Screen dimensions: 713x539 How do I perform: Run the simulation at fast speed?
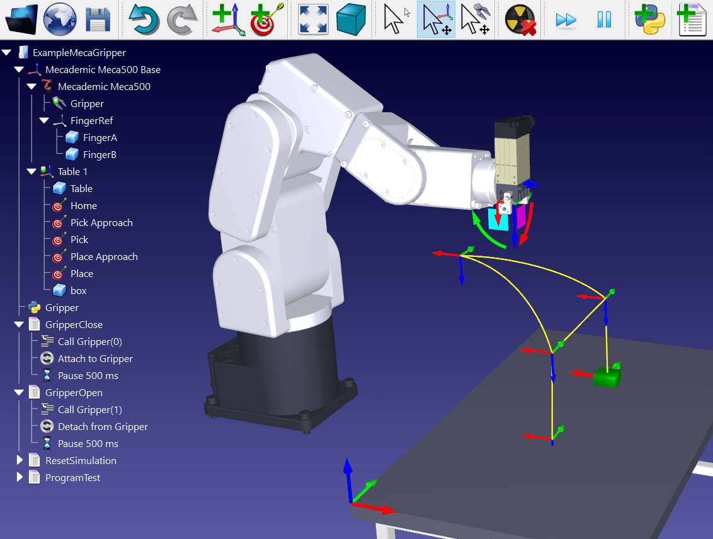565,19
